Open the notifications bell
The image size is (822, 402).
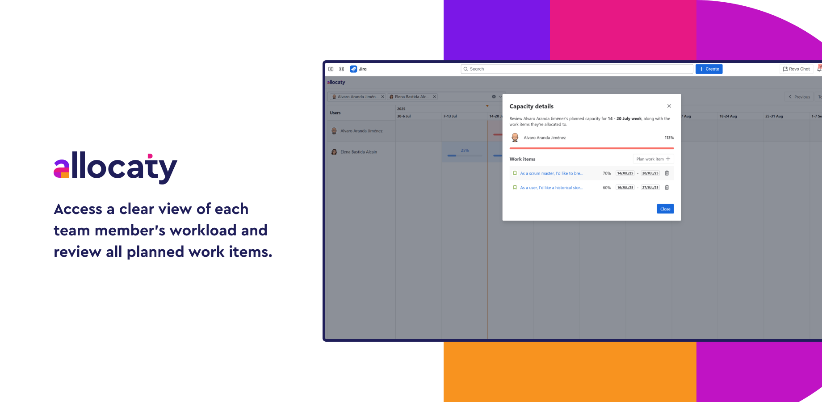pos(819,69)
